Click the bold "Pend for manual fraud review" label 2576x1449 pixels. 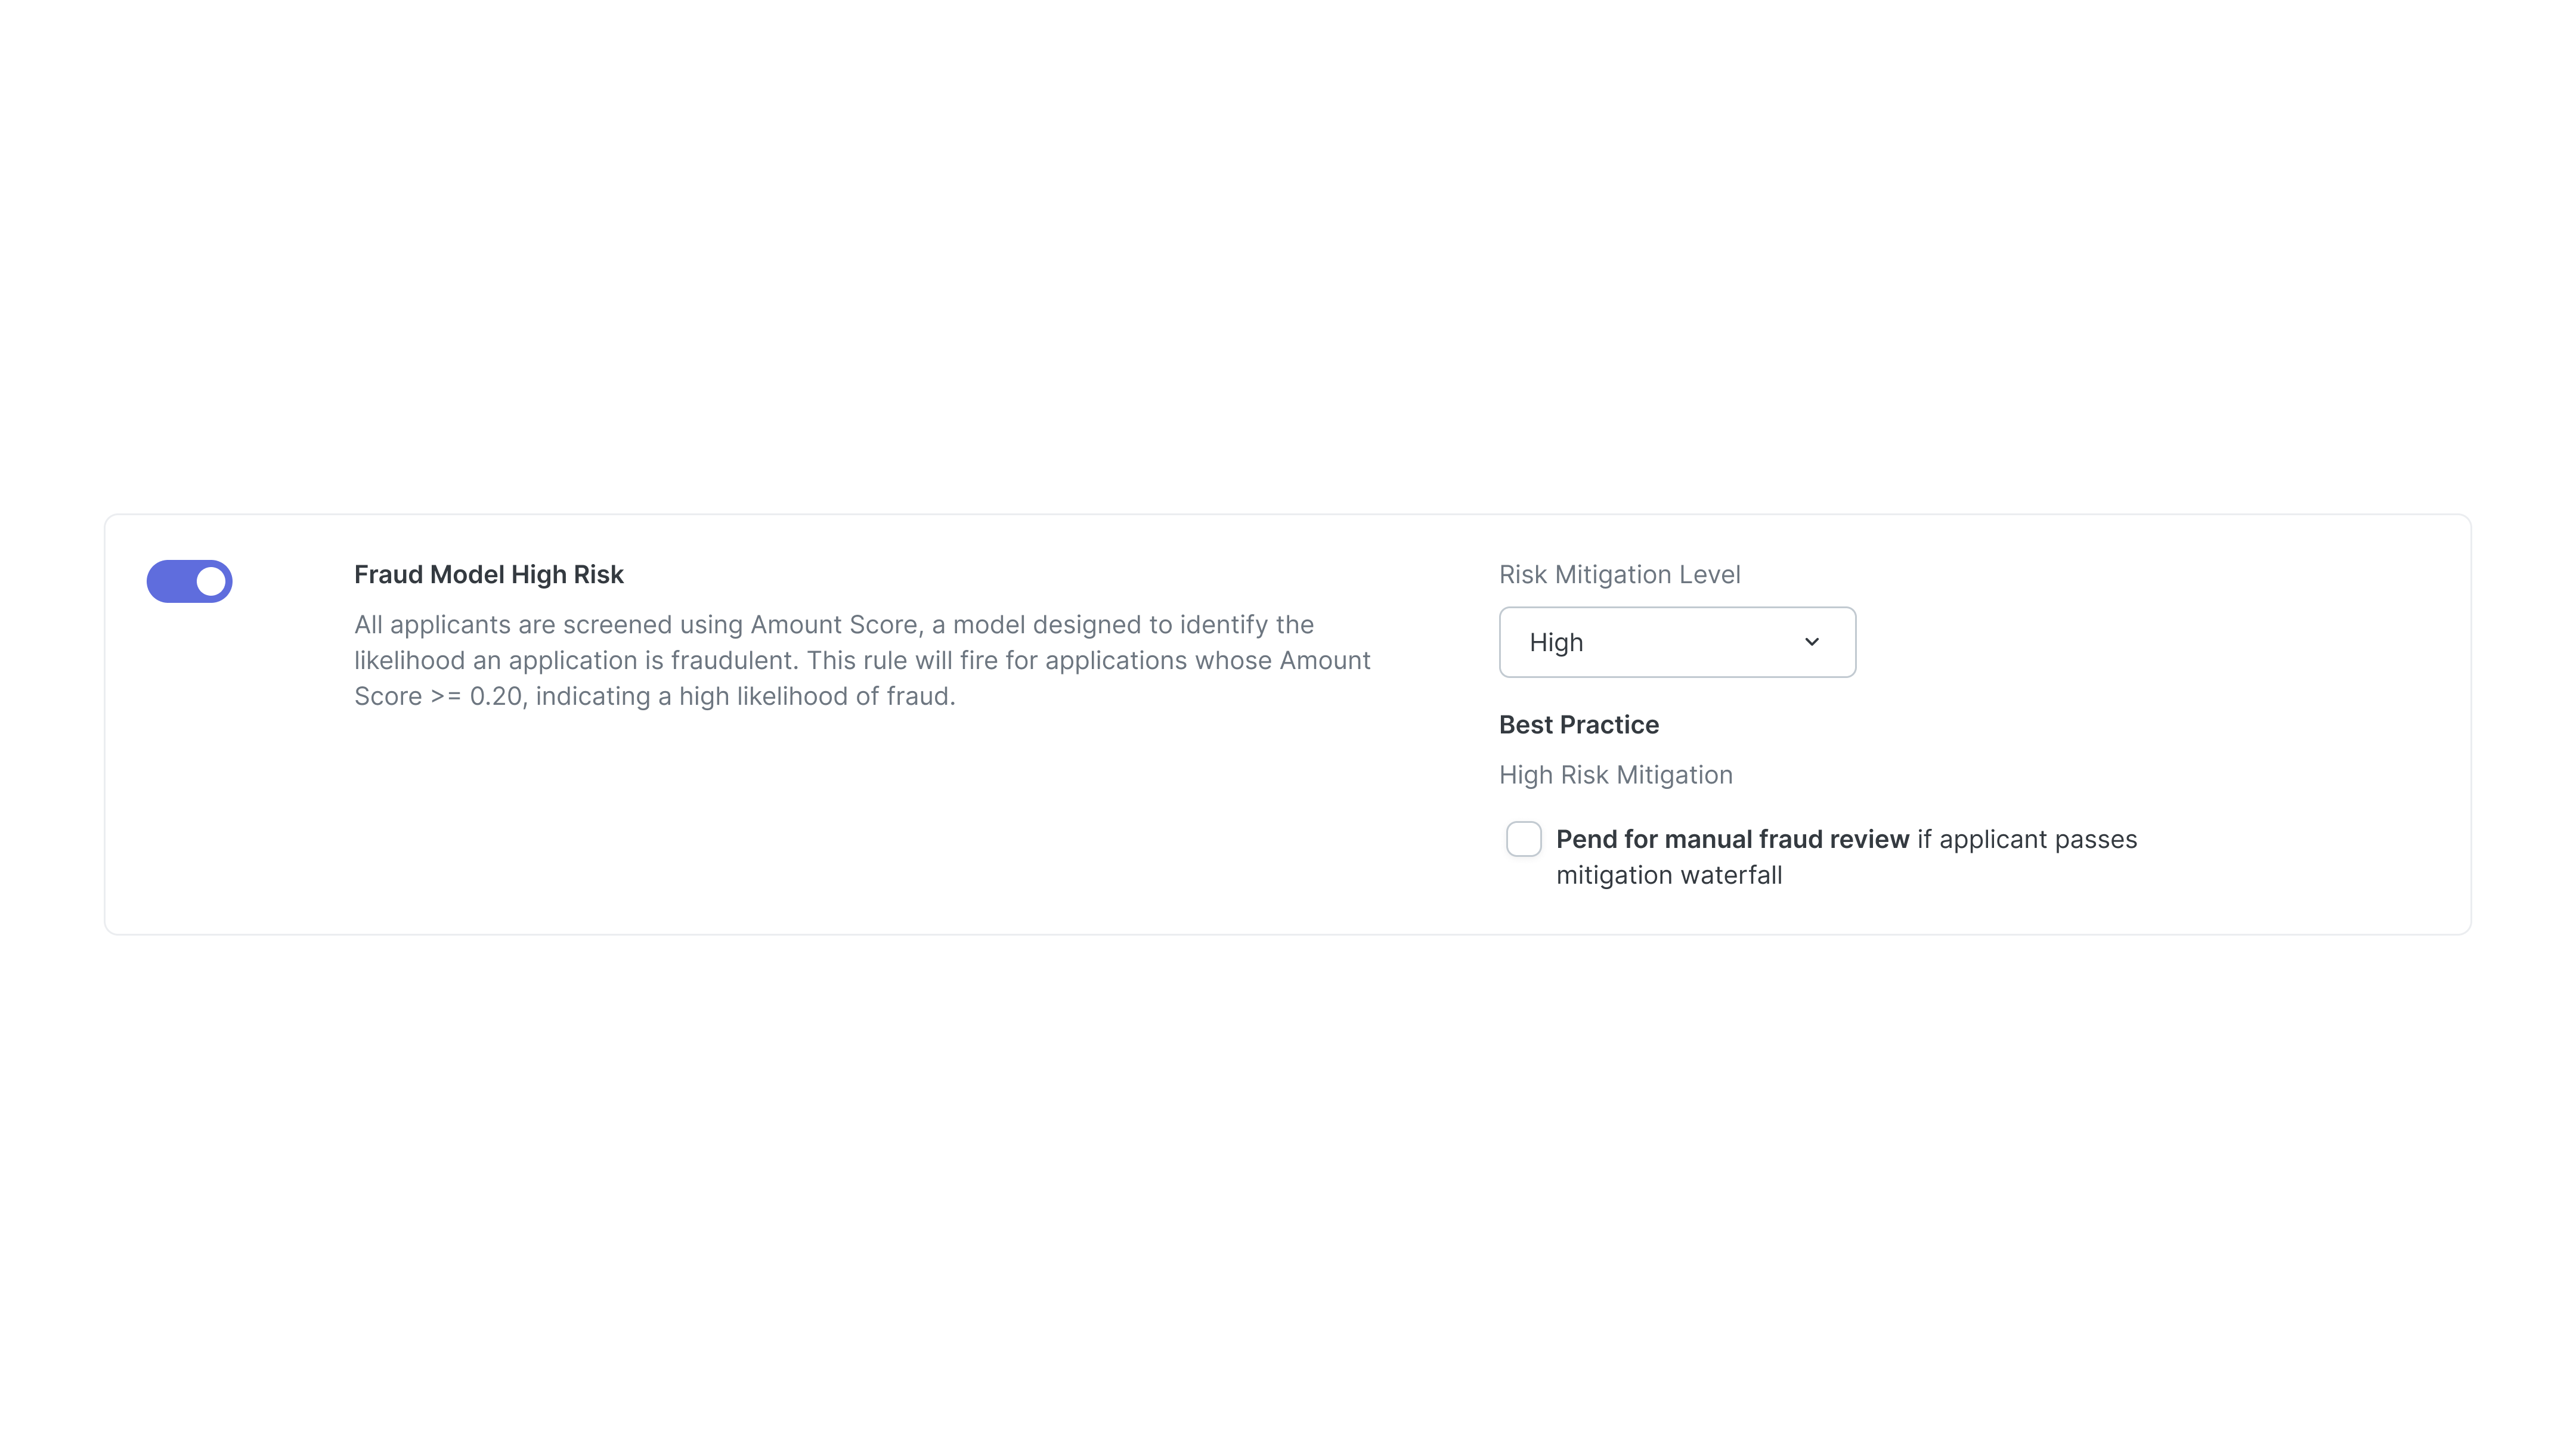(x=1732, y=839)
